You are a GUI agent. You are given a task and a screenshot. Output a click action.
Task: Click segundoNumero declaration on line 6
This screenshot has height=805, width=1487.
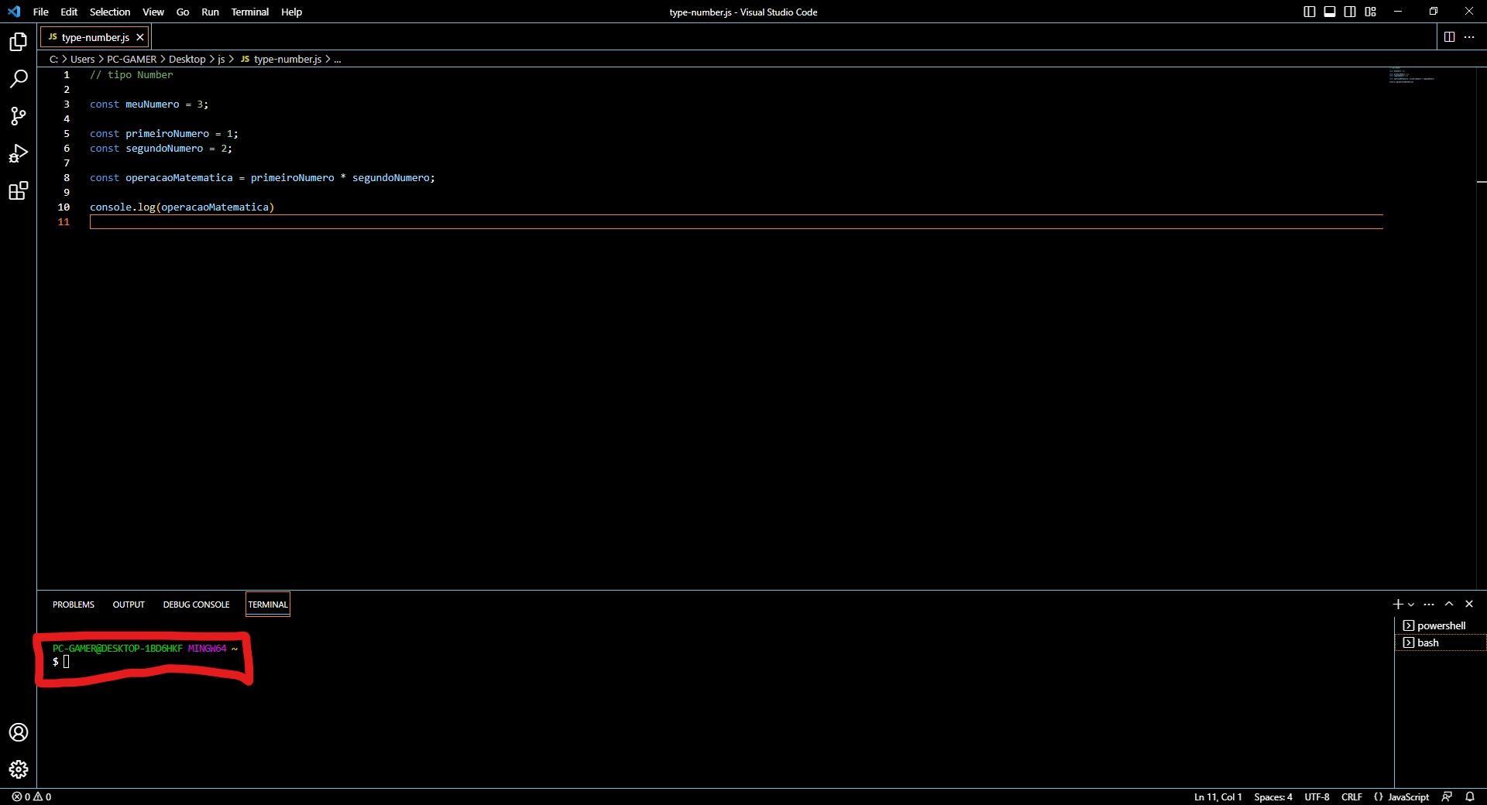pos(164,149)
